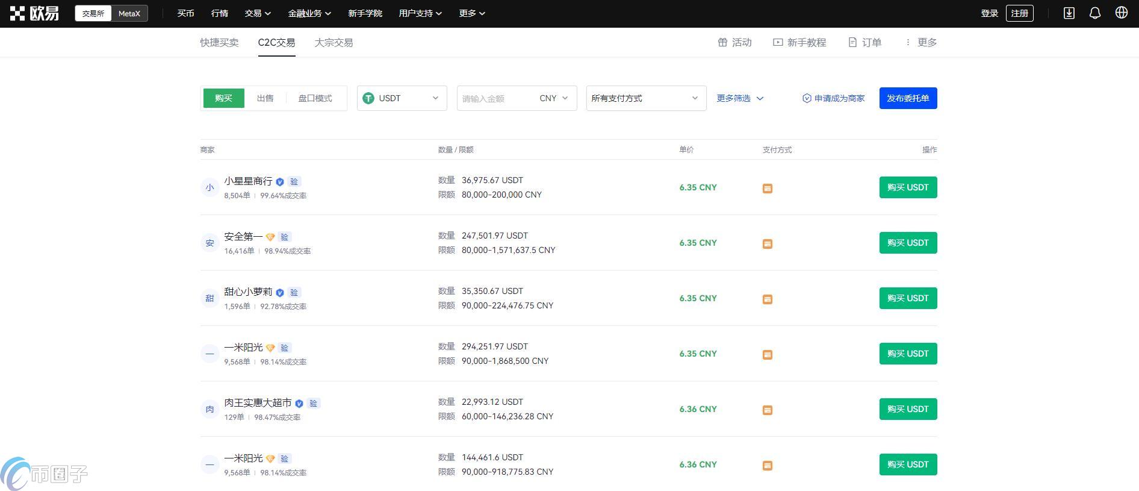
Task: Switch to 盘口模式 order book mode
Action: (315, 98)
